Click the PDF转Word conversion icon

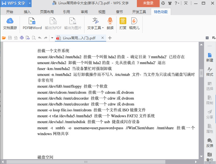coord(32,21)
